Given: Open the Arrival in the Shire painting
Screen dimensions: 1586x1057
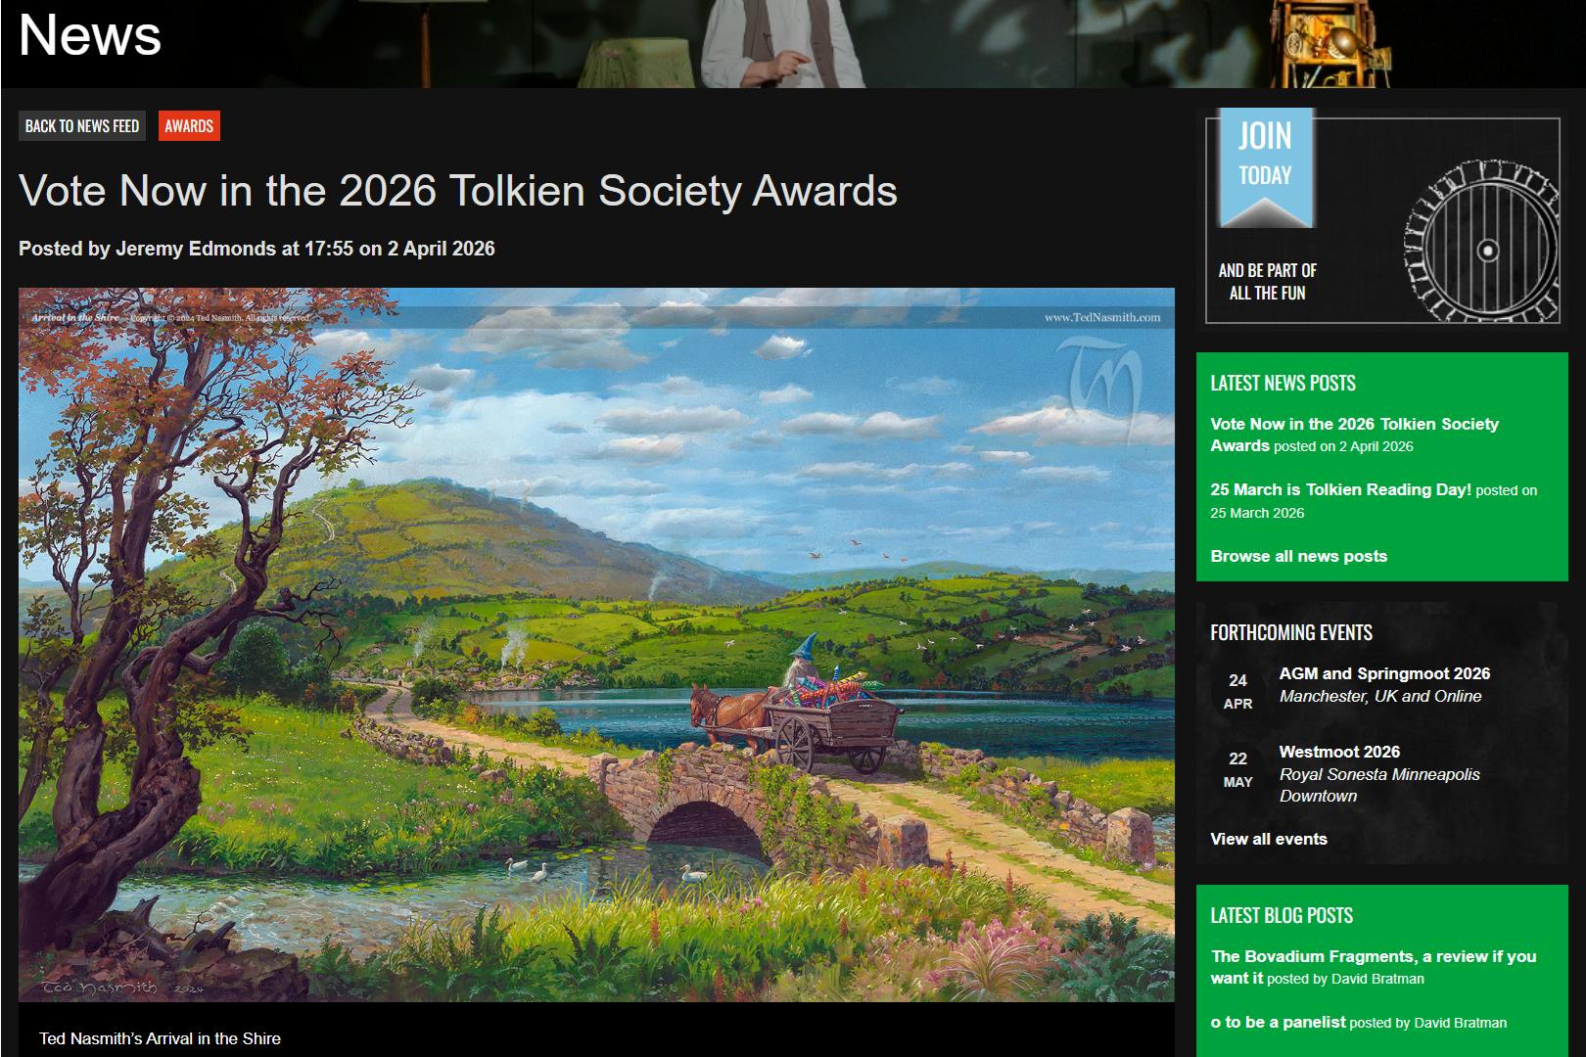Looking at the screenshot, I should click(x=596, y=644).
